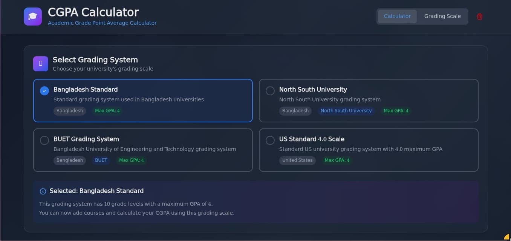Select the Bangladesh Standard card
511x241 pixels.
[x=143, y=100]
